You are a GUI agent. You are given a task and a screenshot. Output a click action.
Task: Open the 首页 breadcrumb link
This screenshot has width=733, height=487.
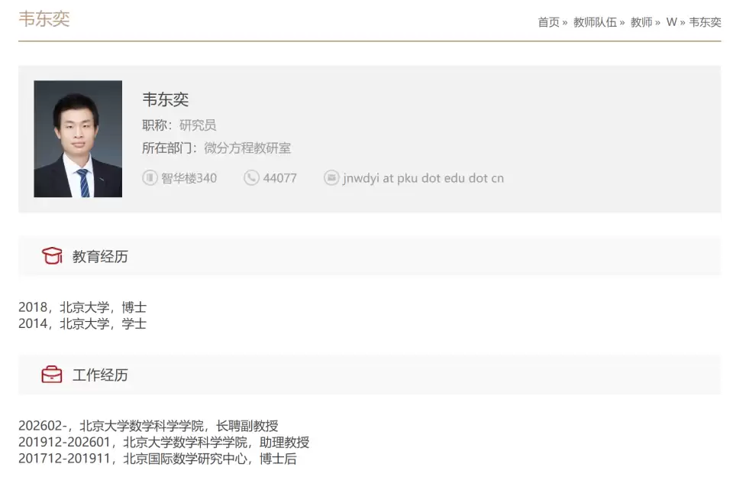click(x=547, y=22)
